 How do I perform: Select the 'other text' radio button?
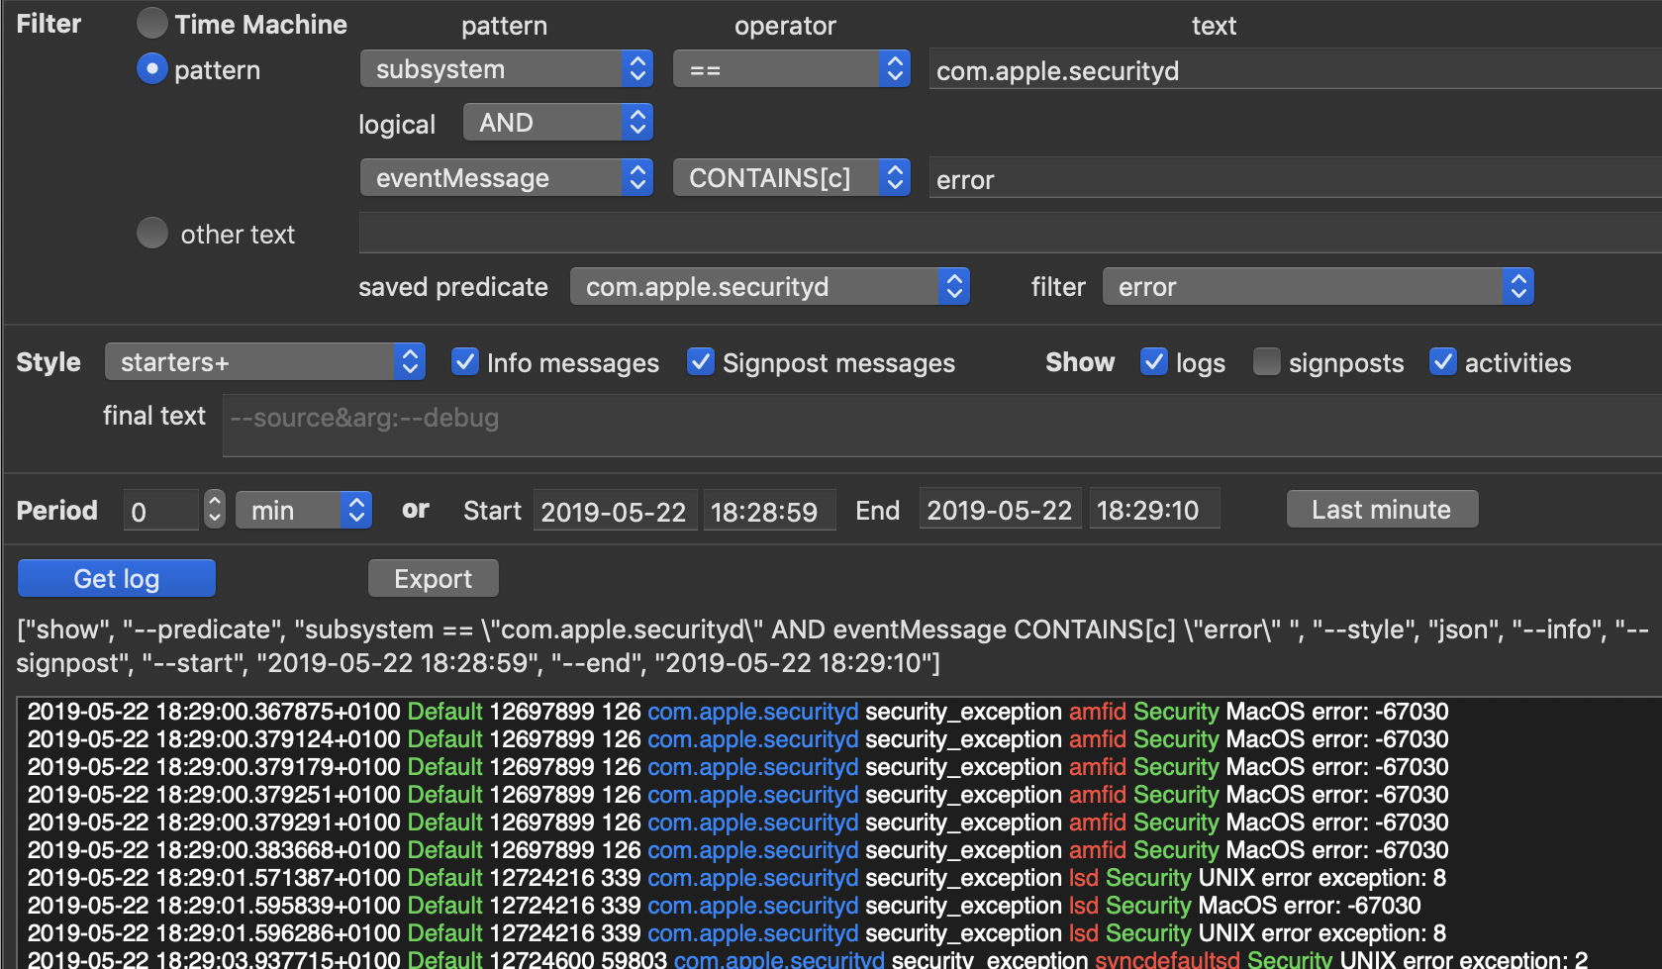[x=151, y=234]
